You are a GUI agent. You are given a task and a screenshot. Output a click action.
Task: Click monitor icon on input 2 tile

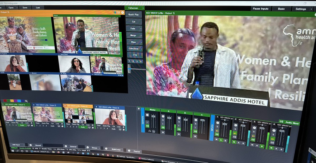(59, 126)
